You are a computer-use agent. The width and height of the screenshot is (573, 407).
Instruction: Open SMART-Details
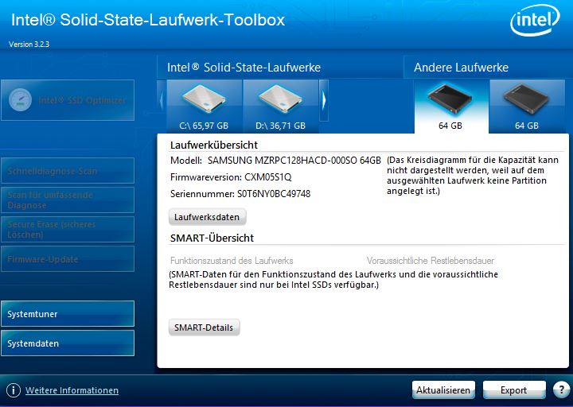(x=204, y=328)
